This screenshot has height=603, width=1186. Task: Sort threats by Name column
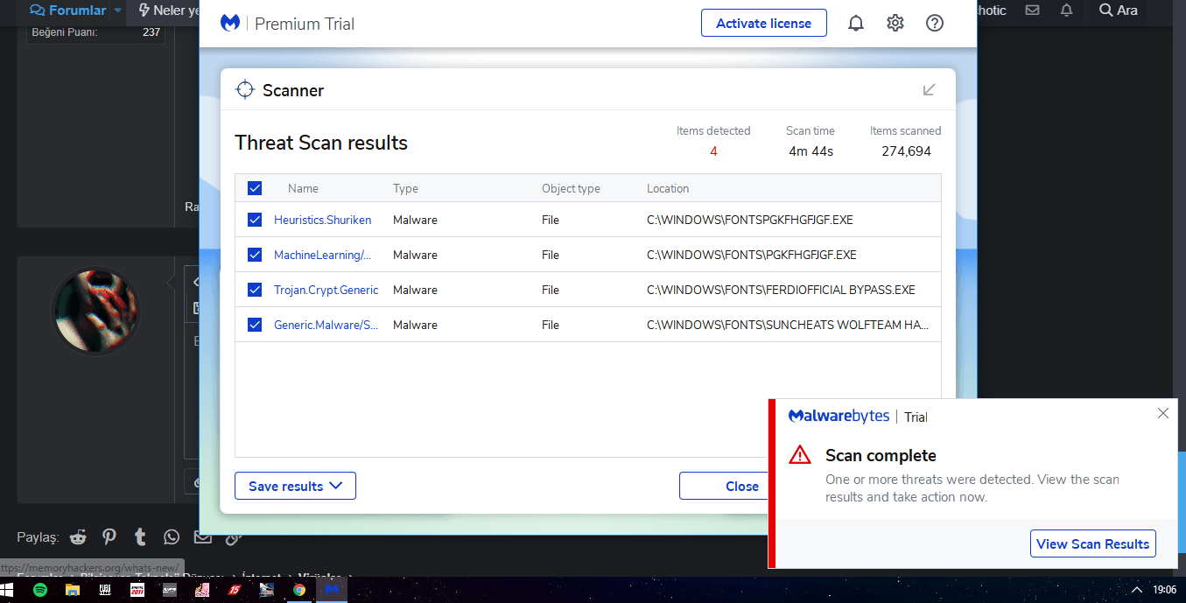tap(303, 188)
